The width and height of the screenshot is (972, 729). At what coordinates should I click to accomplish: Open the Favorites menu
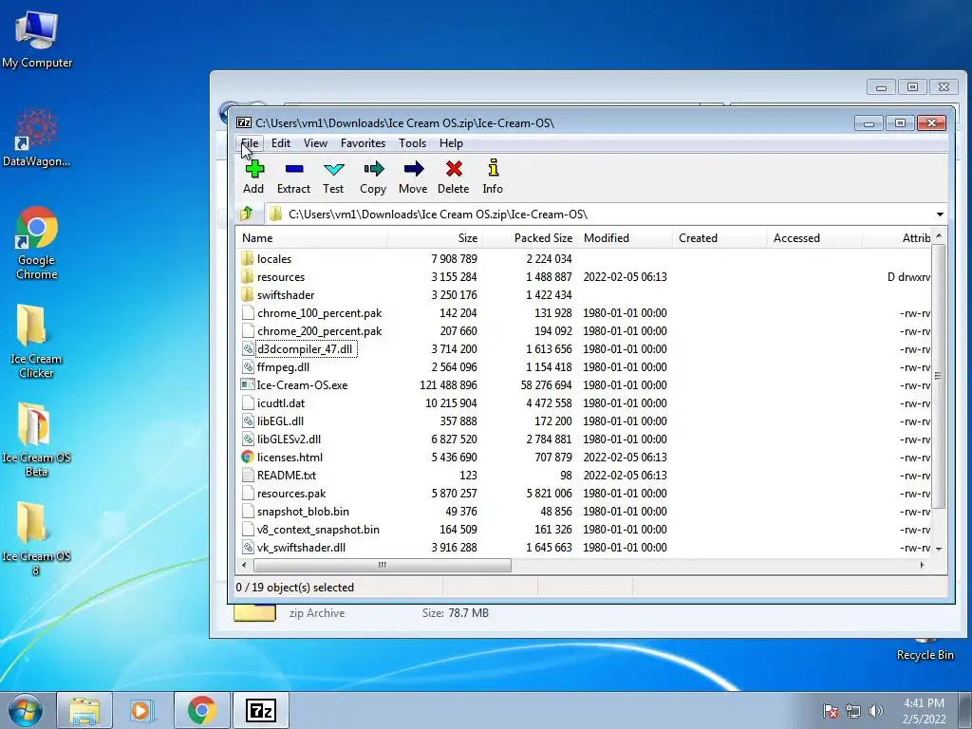click(x=363, y=143)
